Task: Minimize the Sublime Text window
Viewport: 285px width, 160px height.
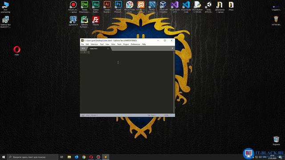Action: (158, 40)
